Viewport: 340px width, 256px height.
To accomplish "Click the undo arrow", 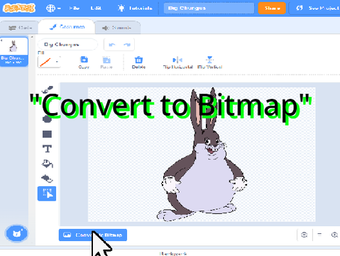I will pyautogui.click(x=111, y=45).
